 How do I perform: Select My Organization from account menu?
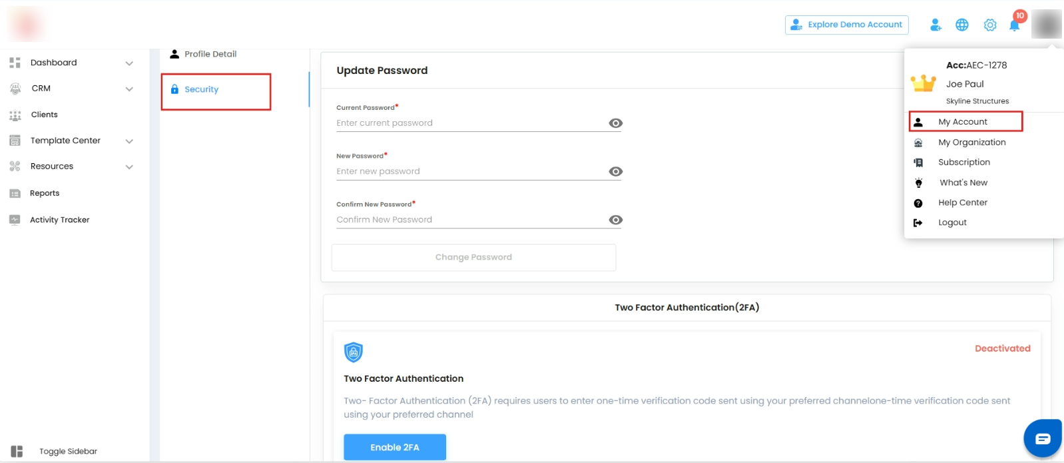pyautogui.click(x=971, y=143)
